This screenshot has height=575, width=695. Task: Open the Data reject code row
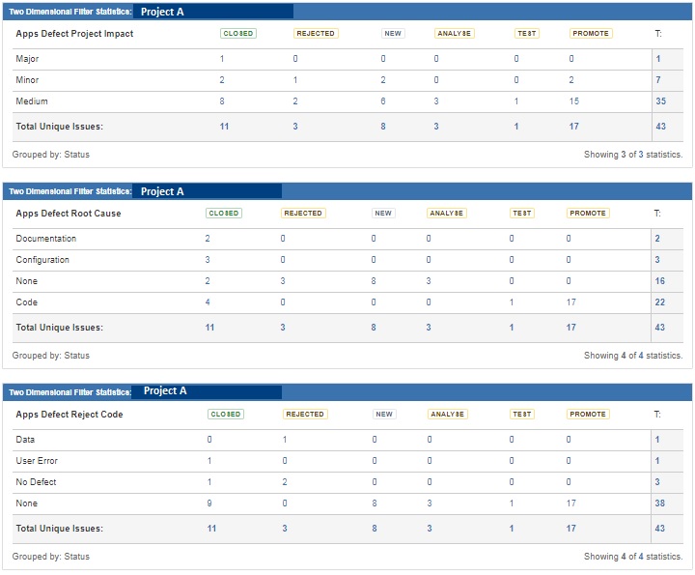tap(26, 440)
